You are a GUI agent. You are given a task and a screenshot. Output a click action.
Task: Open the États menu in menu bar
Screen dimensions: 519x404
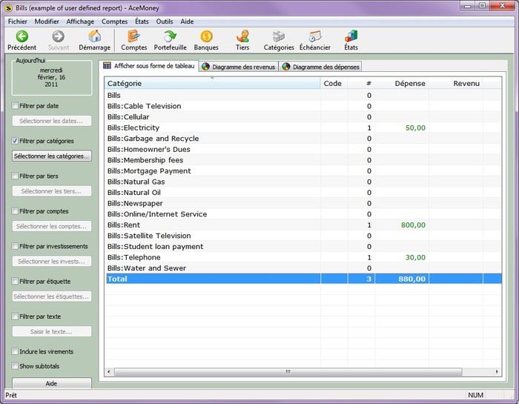pyautogui.click(x=142, y=21)
